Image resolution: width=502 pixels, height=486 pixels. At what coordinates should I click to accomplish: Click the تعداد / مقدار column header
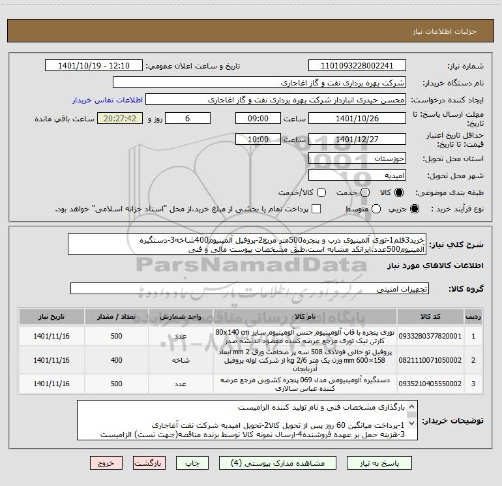(117, 316)
